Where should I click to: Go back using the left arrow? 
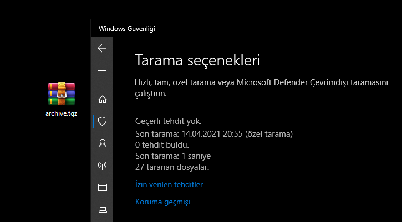[102, 48]
